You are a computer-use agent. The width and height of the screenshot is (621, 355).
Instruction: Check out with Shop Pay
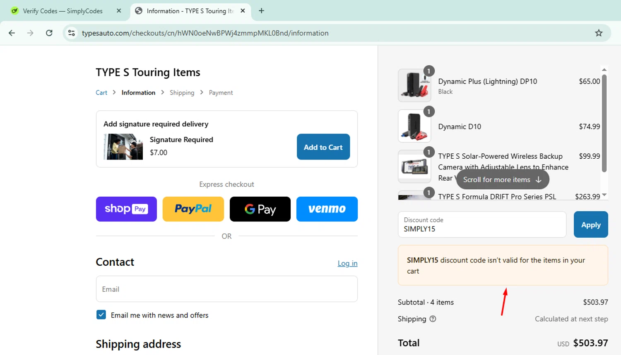pyautogui.click(x=126, y=209)
